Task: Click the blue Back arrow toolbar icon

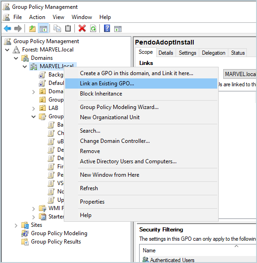Action: [7, 28]
